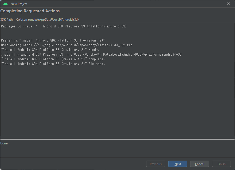Click the "Completing Requested Actions" heading

30,11
